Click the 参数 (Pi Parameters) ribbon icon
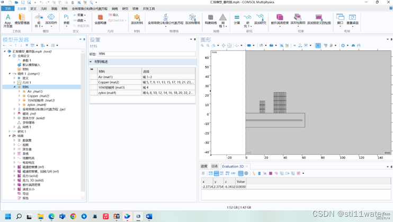This screenshot has height=222, width=393. point(66,19)
